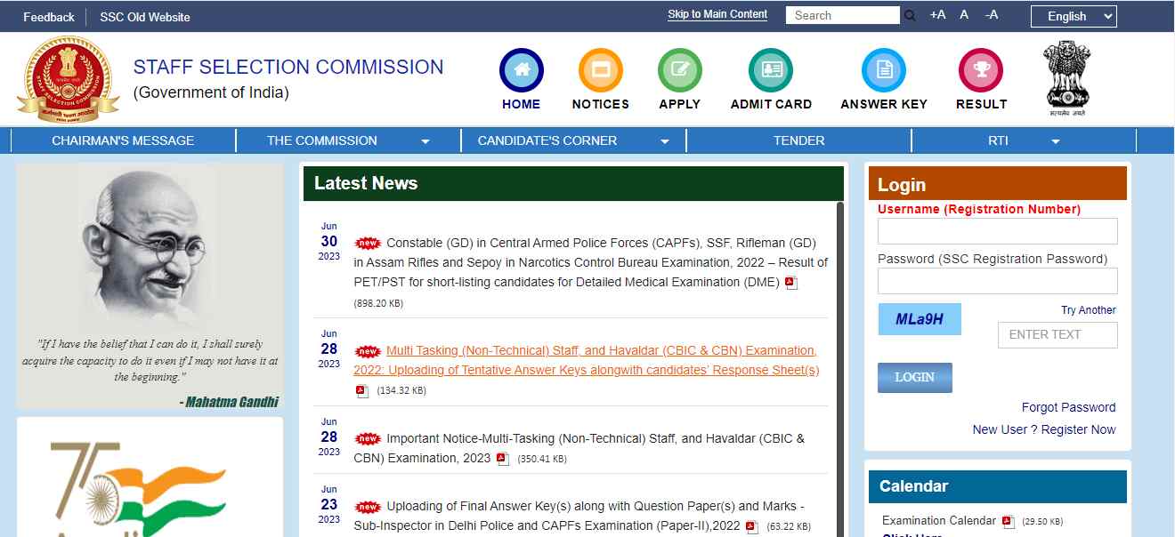Click the search magnifier icon
Screen dimensions: 1175x537
coord(910,16)
